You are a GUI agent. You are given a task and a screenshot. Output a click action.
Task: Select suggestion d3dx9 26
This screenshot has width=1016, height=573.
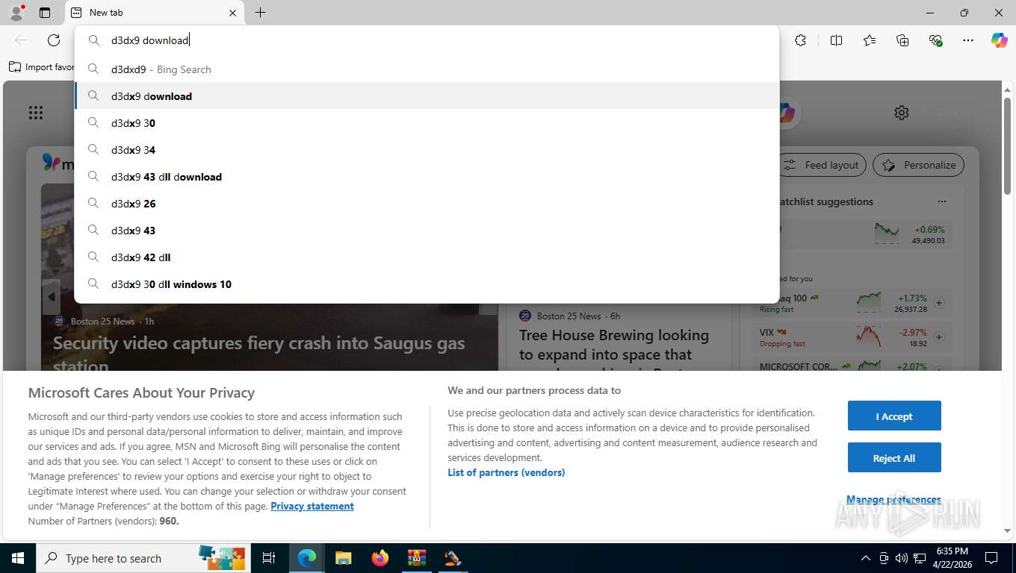point(427,204)
